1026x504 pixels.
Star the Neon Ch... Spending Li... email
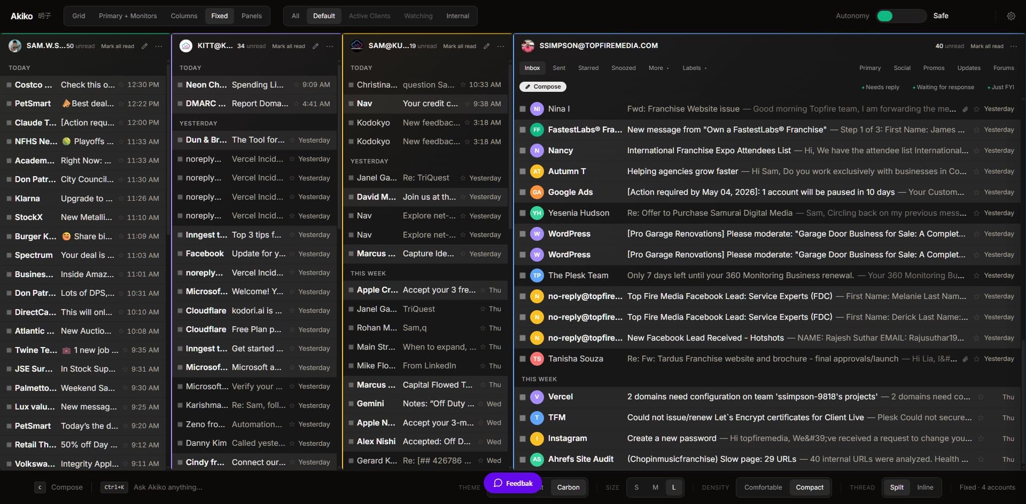tap(296, 85)
